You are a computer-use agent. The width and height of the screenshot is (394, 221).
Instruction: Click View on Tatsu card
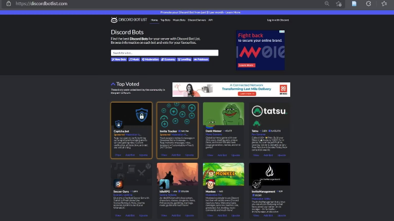256,155
